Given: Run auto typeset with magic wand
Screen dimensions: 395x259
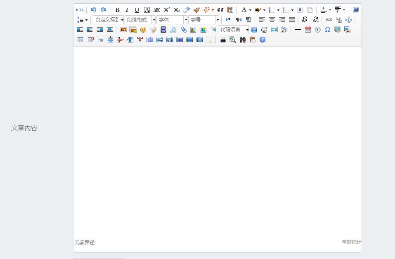Looking at the screenshot, I should tap(206, 10).
